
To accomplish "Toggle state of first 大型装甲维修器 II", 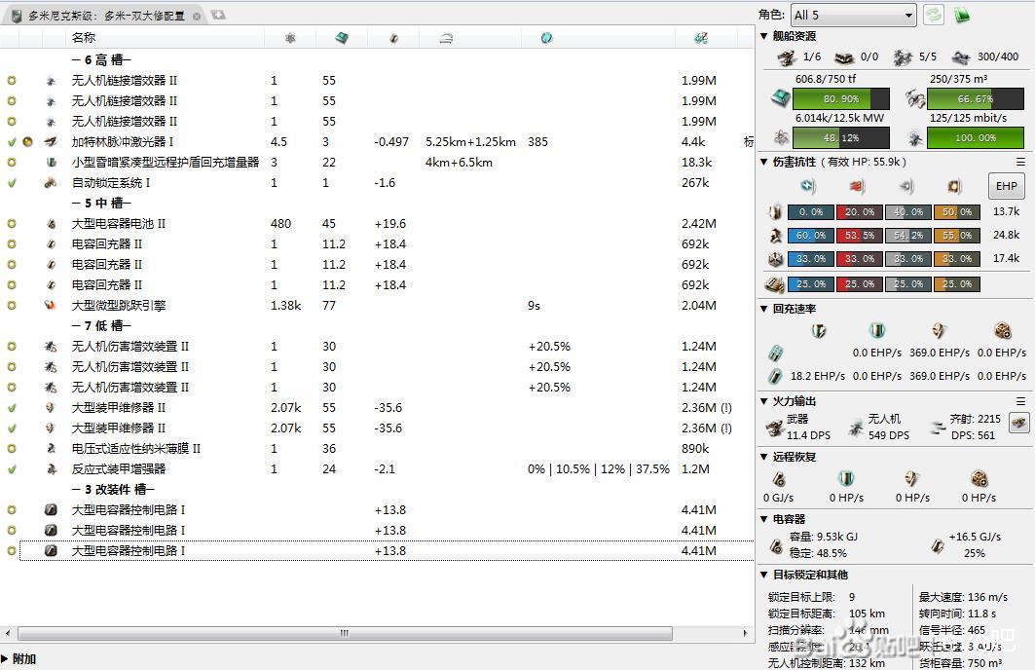I will point(12,408).
